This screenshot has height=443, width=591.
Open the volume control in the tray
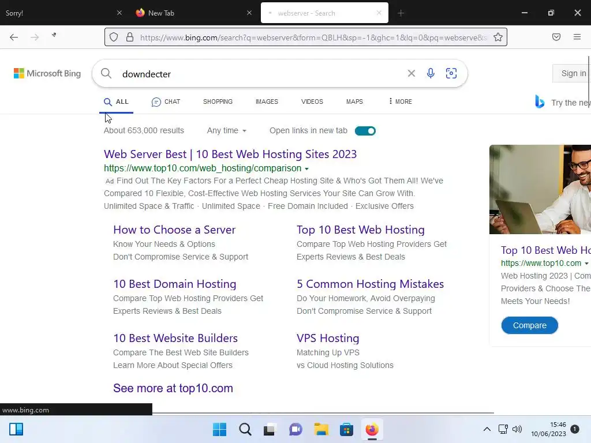tap(517, 429)
